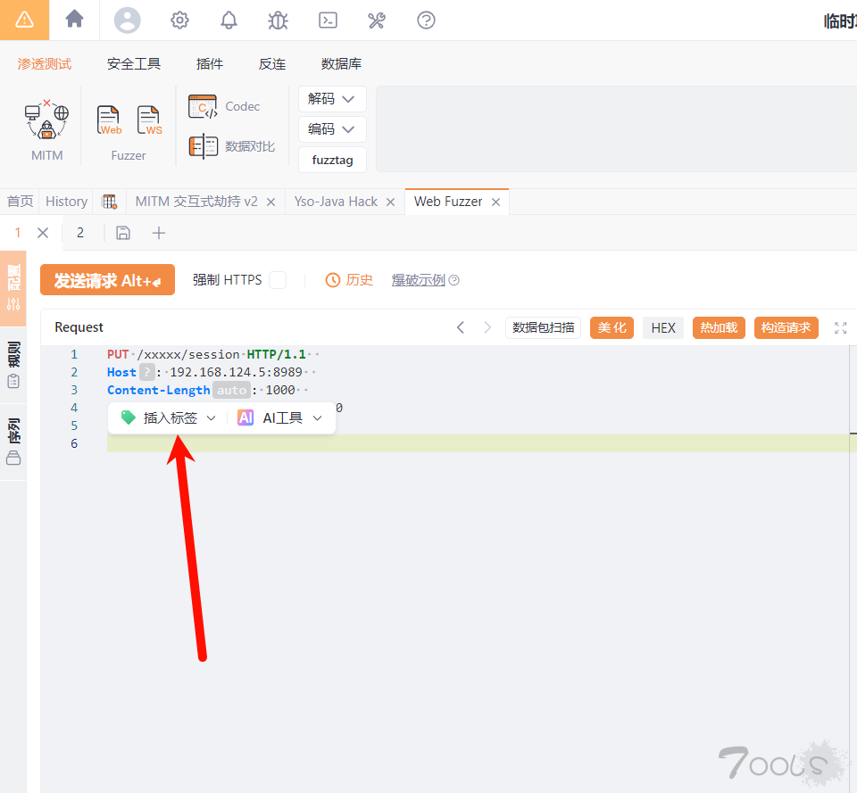This screenshot has width=857, height=793.
Task: Expand the decode dropdown
Action: [332, 99]
